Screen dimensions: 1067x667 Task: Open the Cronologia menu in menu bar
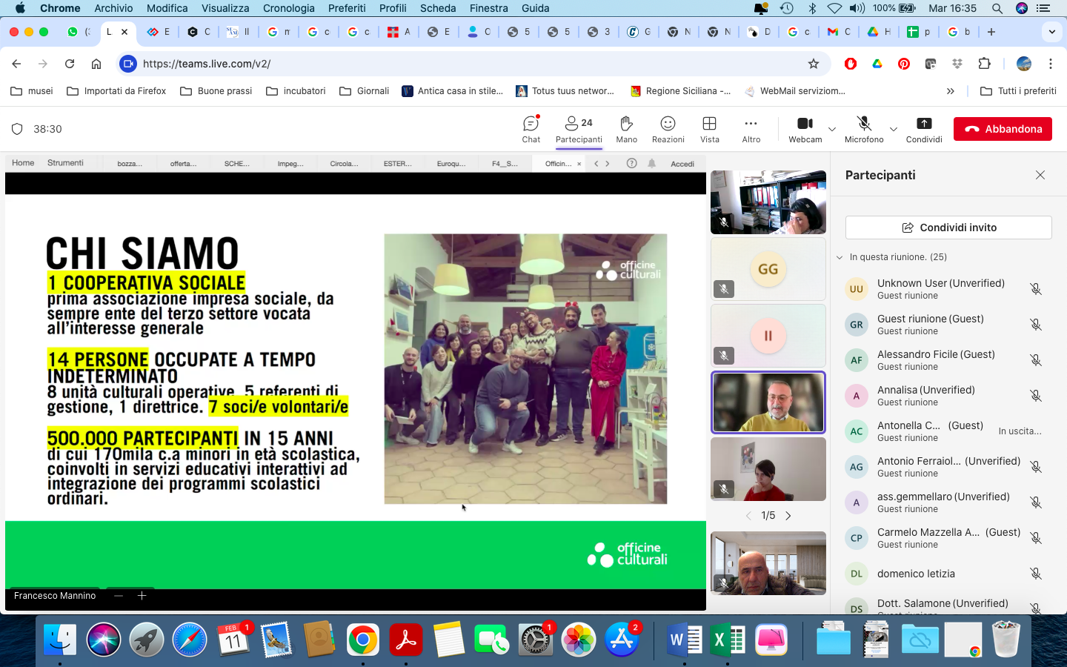288,8
